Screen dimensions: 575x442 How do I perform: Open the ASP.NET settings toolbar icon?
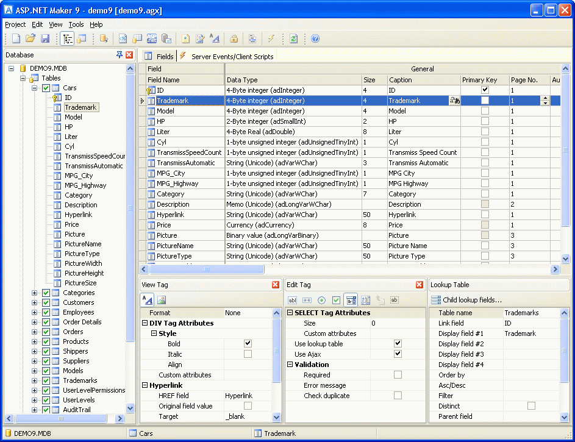(151, 38)
